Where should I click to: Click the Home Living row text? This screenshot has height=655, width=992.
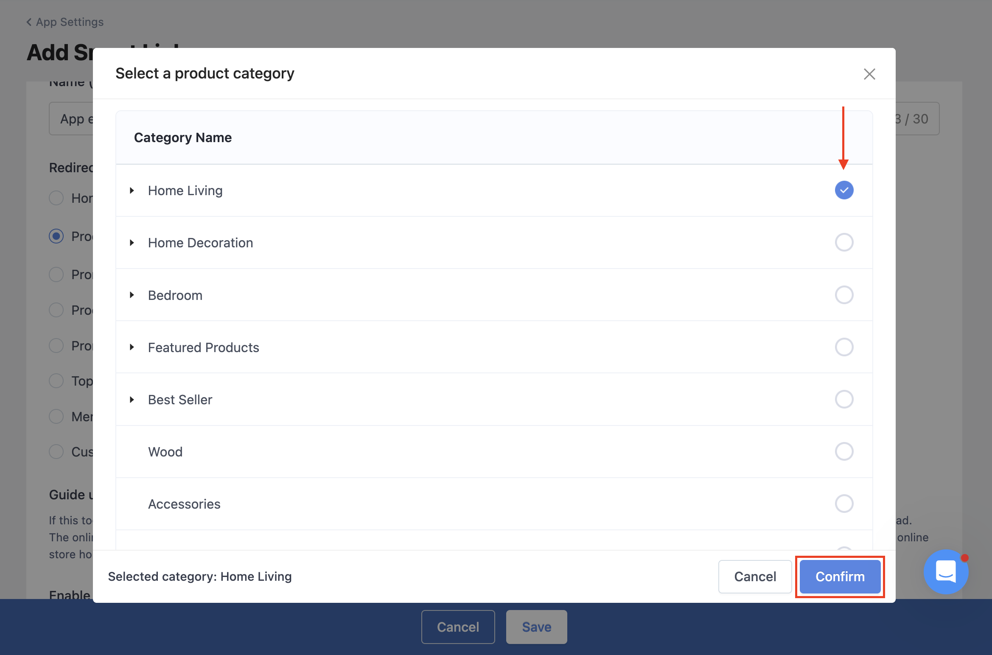click(x=185, y=190)
